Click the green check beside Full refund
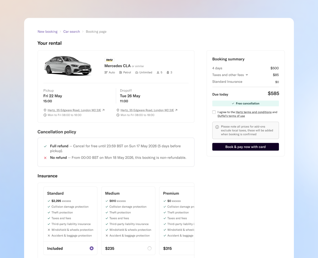The image size is (318, 258). (45, 146)
